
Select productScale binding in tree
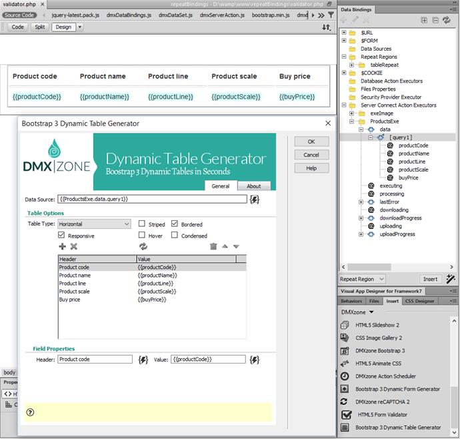pos(413,169)
